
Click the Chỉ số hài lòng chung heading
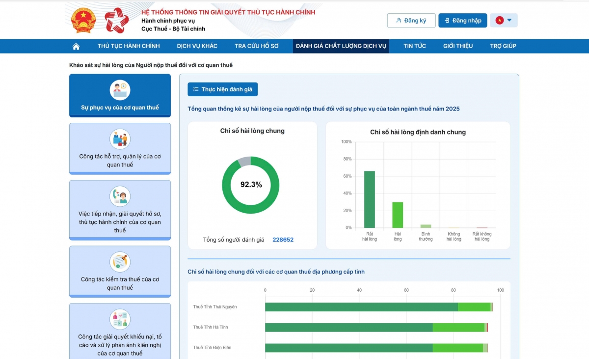point(252,131)
